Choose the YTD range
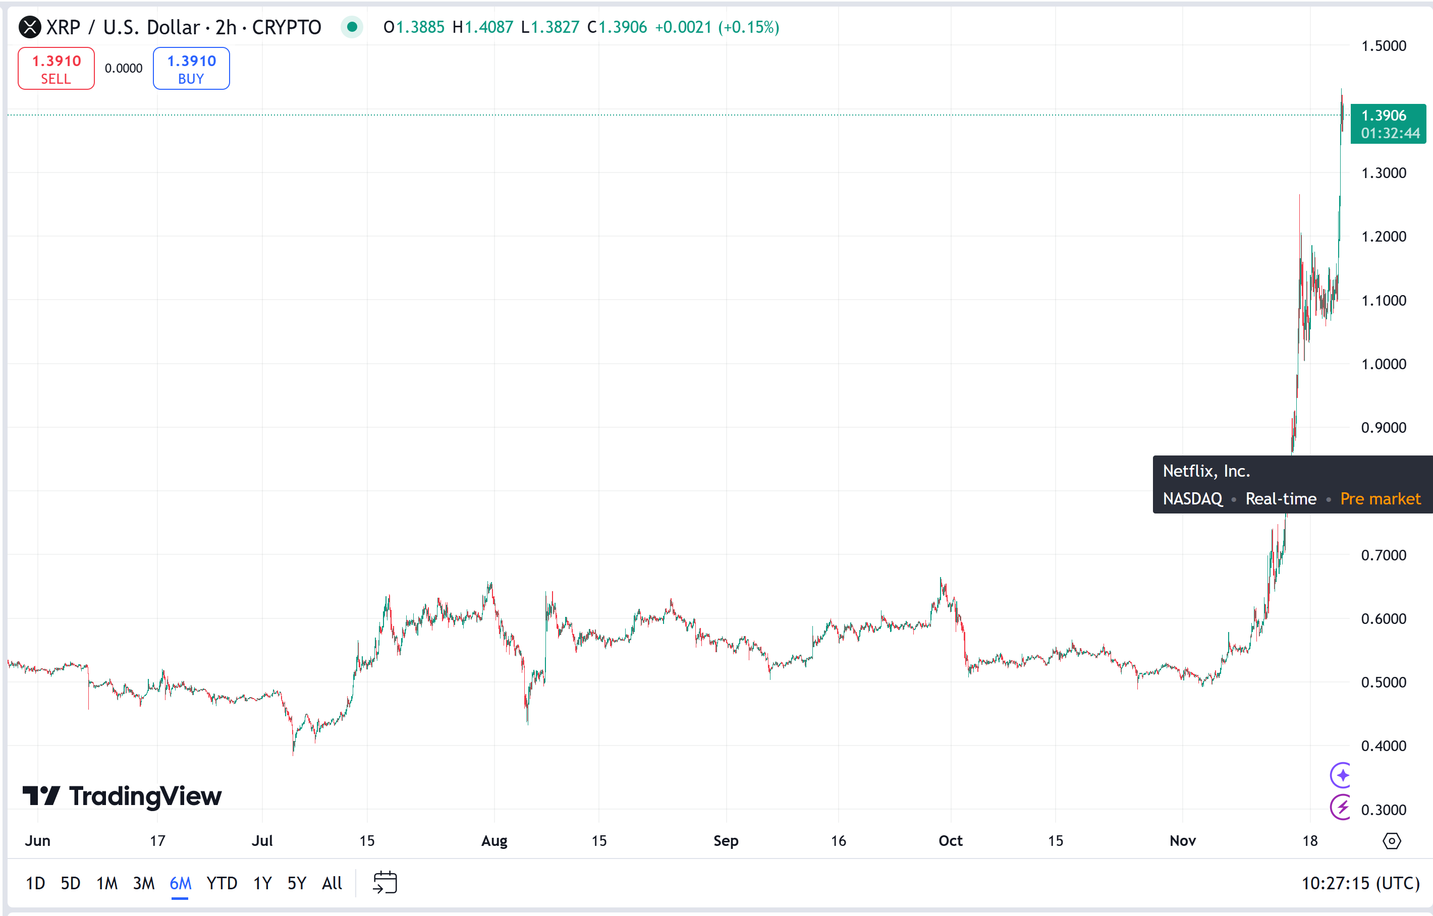This screenshot has width=1433, height=916. pyautogui.click(x=222, y=883)
